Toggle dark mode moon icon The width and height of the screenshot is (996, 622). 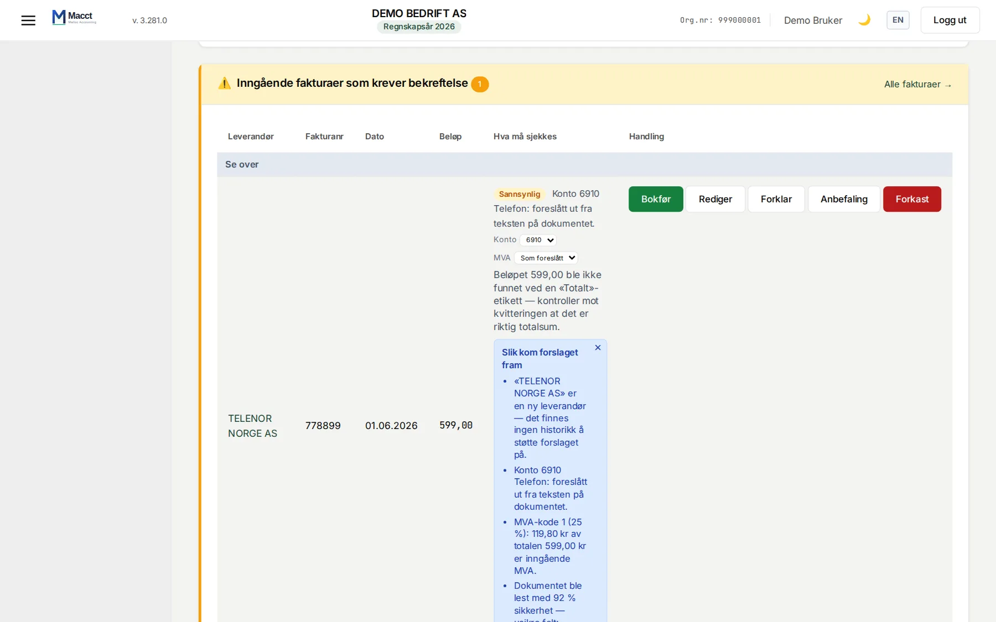pyautogui.click(x=864, y=20)
